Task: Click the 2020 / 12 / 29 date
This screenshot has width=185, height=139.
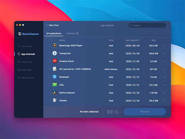Action: pos(133,101)
